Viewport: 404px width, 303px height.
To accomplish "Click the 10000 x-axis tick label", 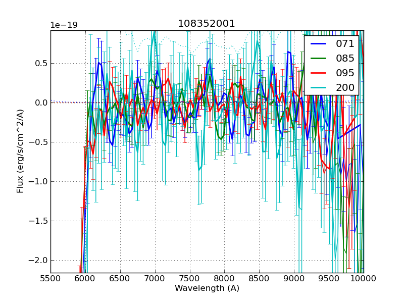I will [x=363, y=278].
